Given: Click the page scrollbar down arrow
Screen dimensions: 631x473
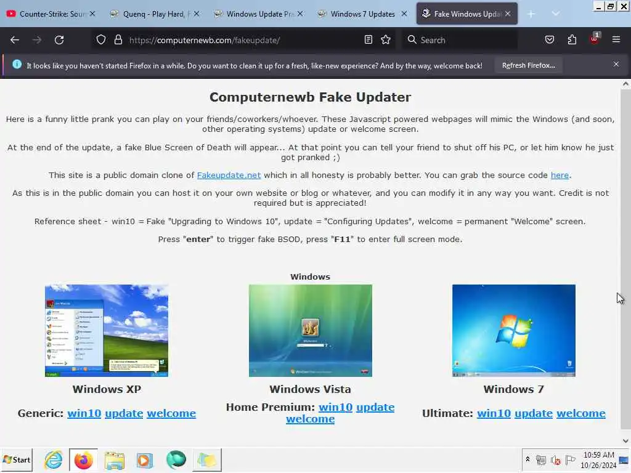Looking at the screenshot, I should (625, 441).
